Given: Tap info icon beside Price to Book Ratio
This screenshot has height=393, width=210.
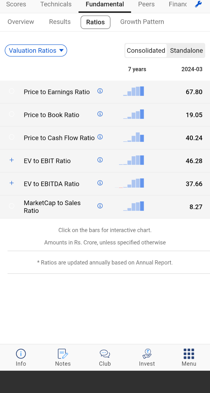Looking at the screenshot, I should pyautogui.click(x=100, y=114).
